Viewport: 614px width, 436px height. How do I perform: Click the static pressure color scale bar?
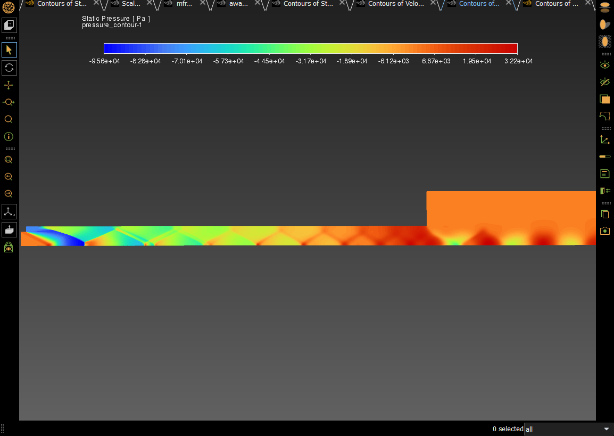click(x=311, y=48)
